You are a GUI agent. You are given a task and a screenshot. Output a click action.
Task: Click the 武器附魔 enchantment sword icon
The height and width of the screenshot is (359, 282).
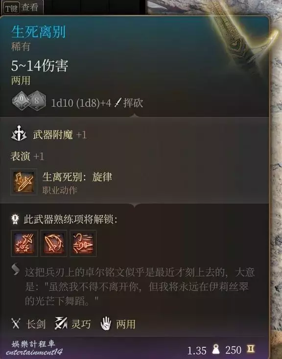click(19, 133)
